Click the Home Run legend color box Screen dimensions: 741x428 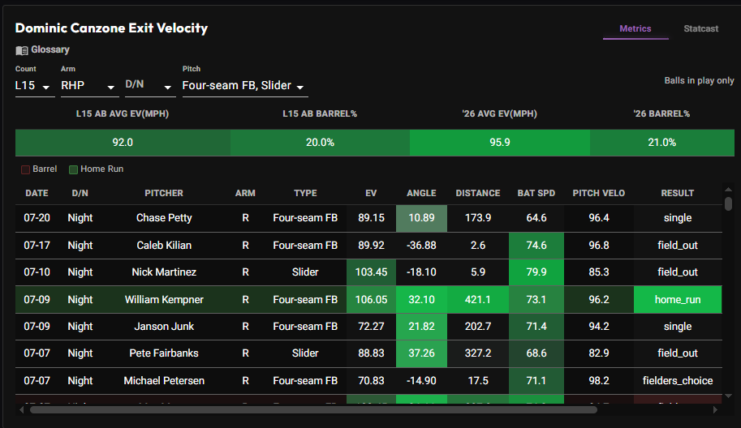(73, 169)
